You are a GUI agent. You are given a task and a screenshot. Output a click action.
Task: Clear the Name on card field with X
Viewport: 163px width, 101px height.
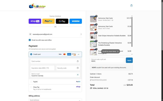pyautogui.click(x=78, y=75)
